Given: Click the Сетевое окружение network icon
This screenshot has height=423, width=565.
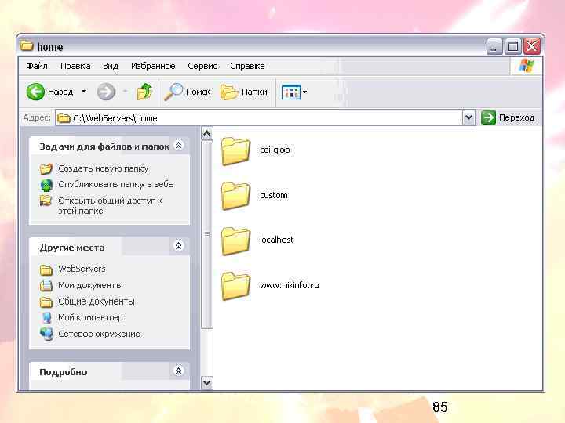Looking at the screenshot, I should click(46, 334).
